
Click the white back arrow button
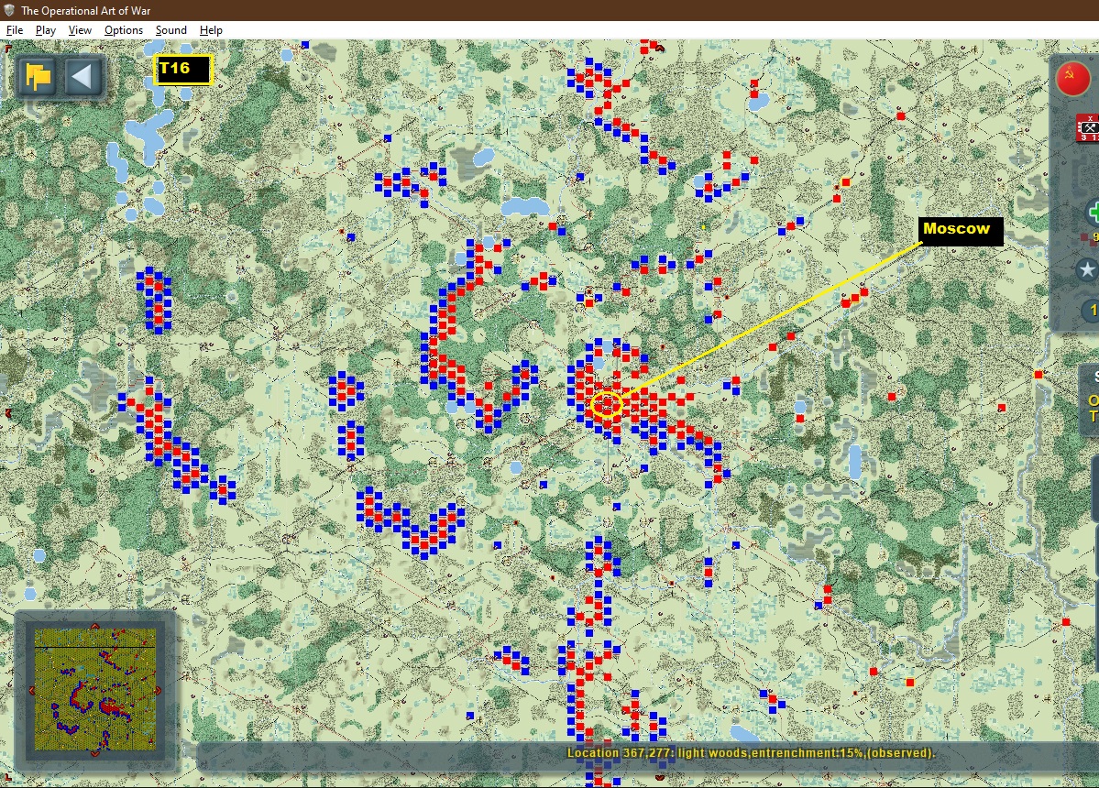point(82,76)
